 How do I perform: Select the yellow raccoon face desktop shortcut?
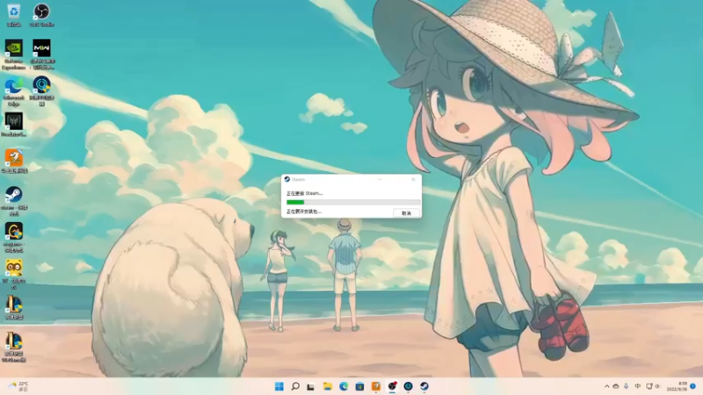pos(14,275)
